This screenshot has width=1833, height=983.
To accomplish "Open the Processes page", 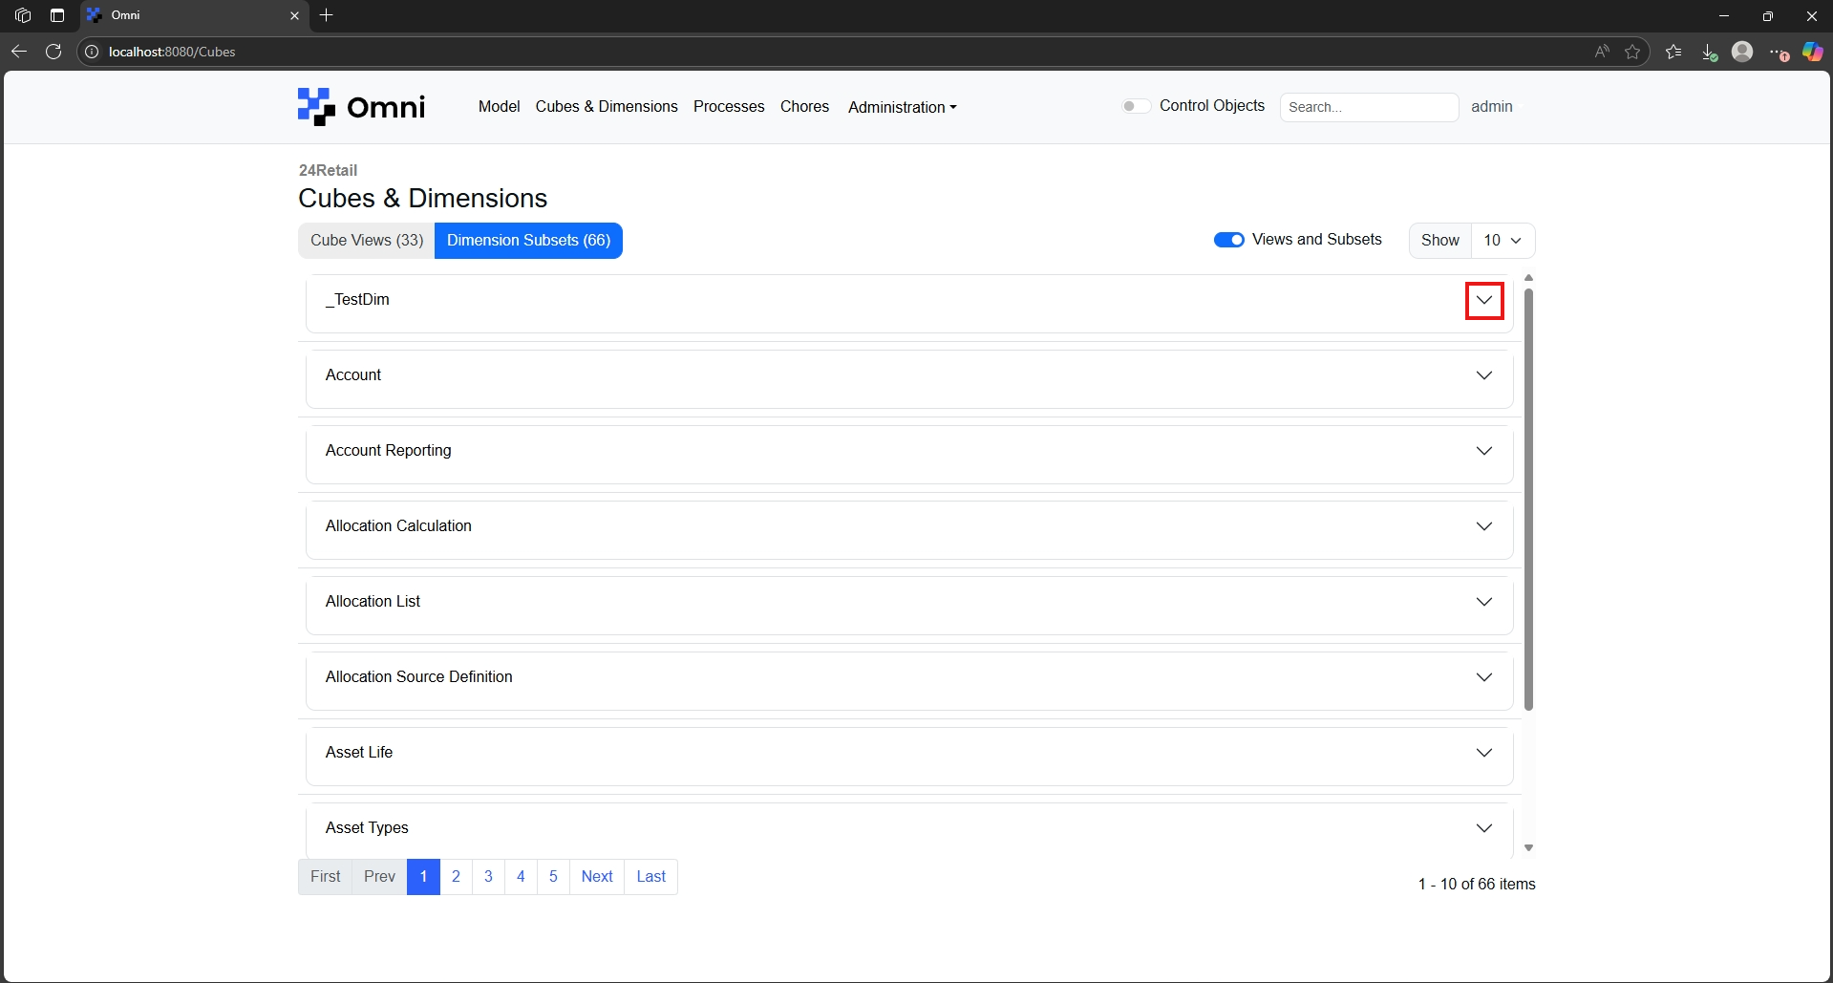I will [729, 106].
